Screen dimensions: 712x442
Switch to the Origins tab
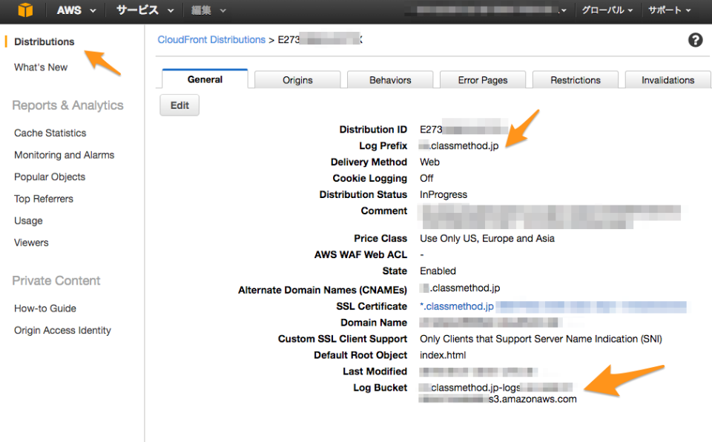coord(297,80)
